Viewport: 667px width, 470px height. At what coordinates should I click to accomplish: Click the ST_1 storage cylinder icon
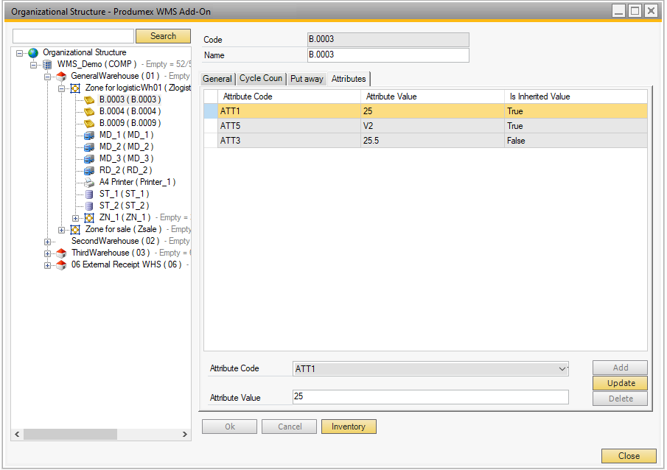pos(89,194)
